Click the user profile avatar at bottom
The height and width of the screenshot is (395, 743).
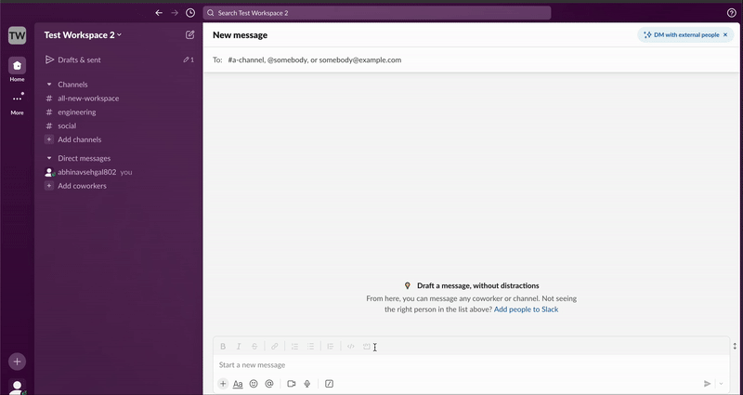tap(17, 387)
